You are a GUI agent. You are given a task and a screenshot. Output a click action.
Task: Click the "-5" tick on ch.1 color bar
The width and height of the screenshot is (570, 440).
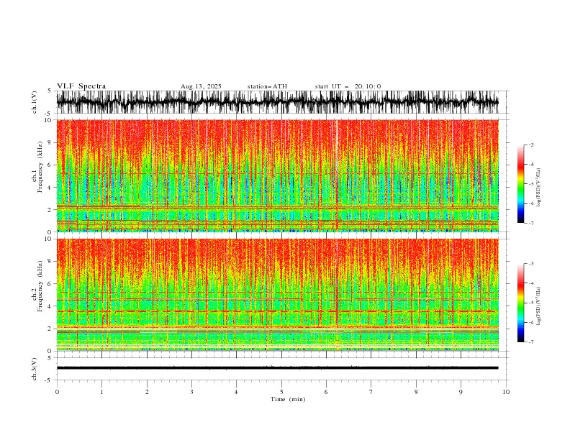coord(531,184)
